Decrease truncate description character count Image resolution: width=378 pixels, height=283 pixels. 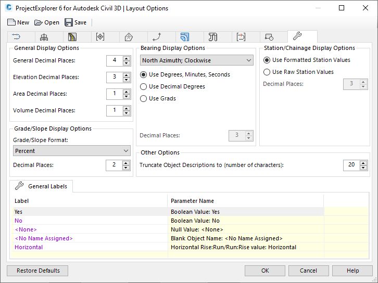click(363, 168)
